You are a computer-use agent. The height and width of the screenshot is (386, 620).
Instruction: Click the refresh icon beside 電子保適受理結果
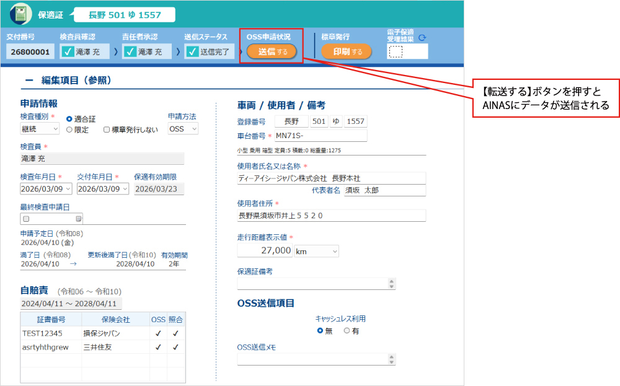point(422,38)
